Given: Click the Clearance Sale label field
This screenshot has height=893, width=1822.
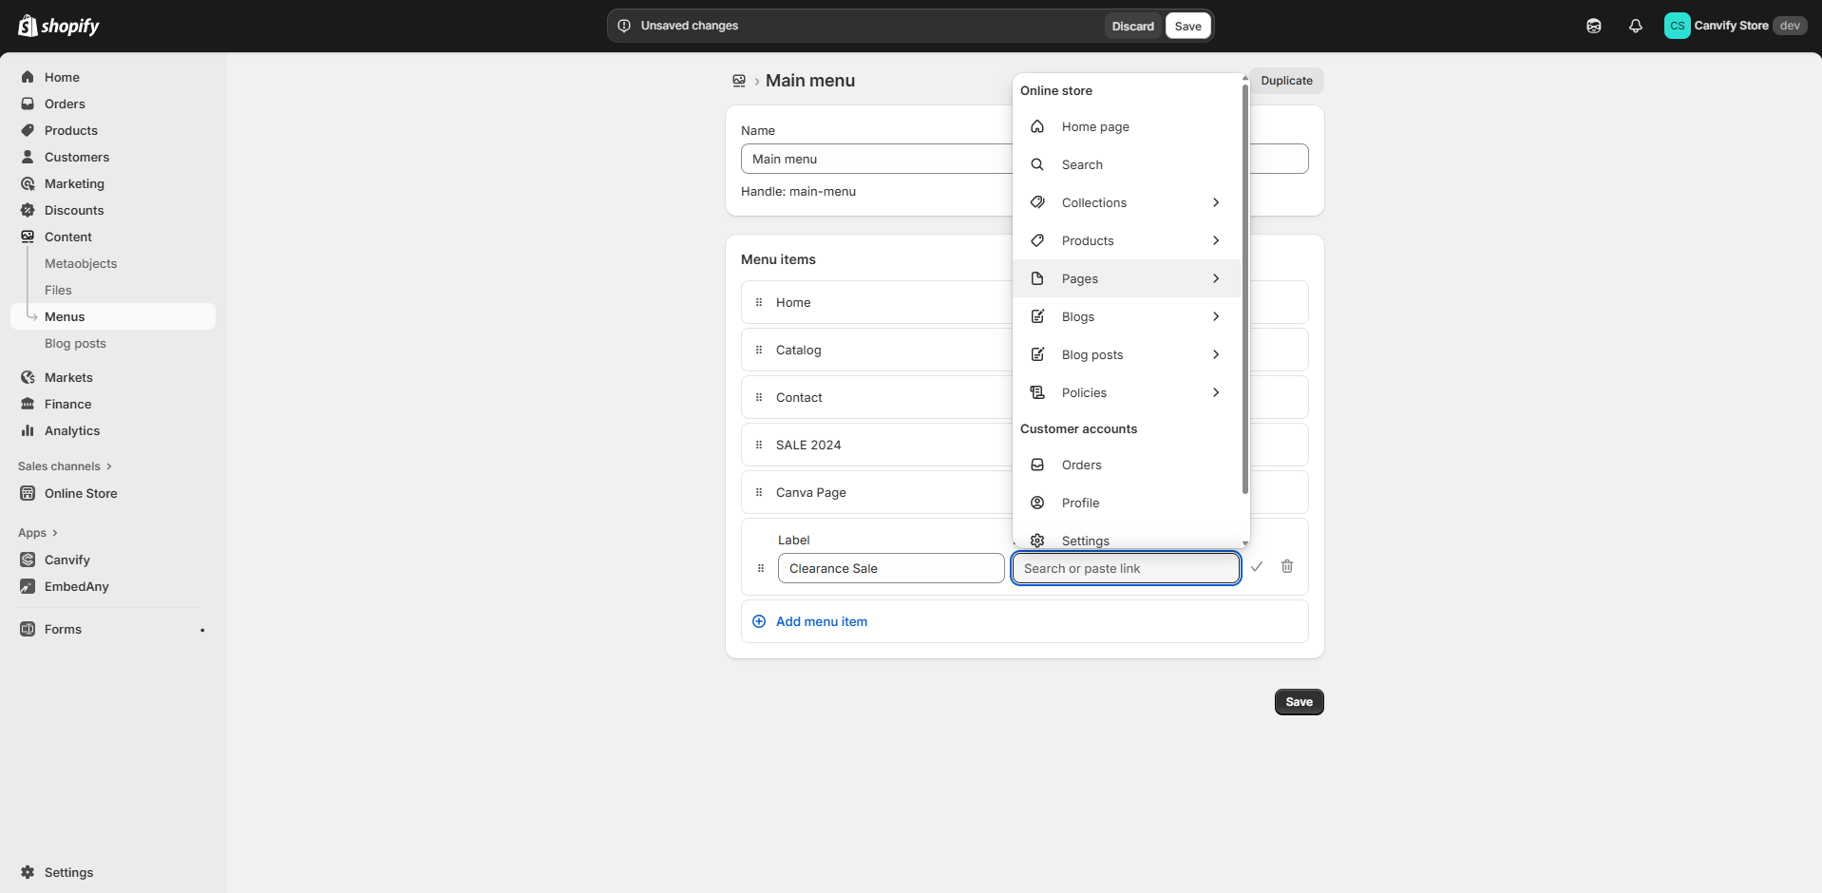Looking at the screenshot, I should pyautogui.click(x=889, y=568).
